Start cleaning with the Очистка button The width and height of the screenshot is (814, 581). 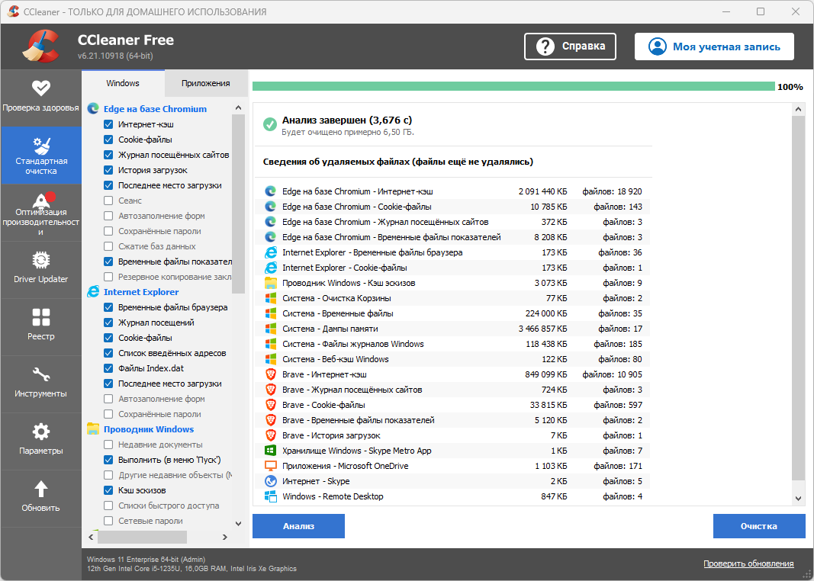click(758, 525)
